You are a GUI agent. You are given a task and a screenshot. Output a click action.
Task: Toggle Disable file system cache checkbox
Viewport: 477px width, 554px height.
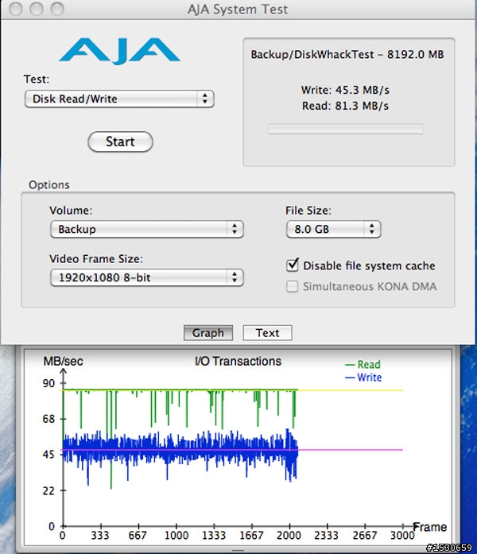tap(293, 265)
